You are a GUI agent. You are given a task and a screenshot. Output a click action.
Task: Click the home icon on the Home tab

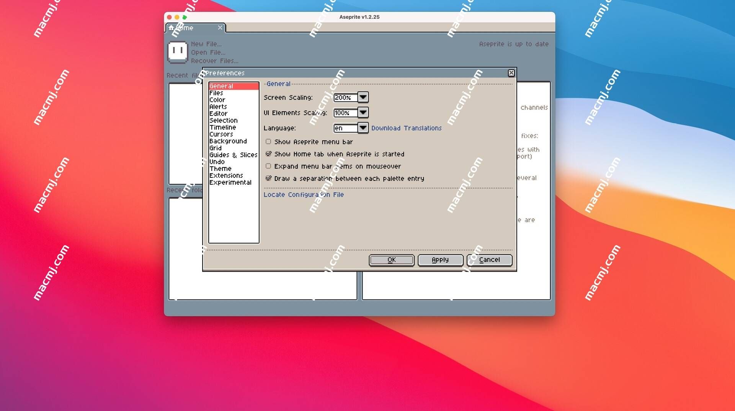(171, 28)
